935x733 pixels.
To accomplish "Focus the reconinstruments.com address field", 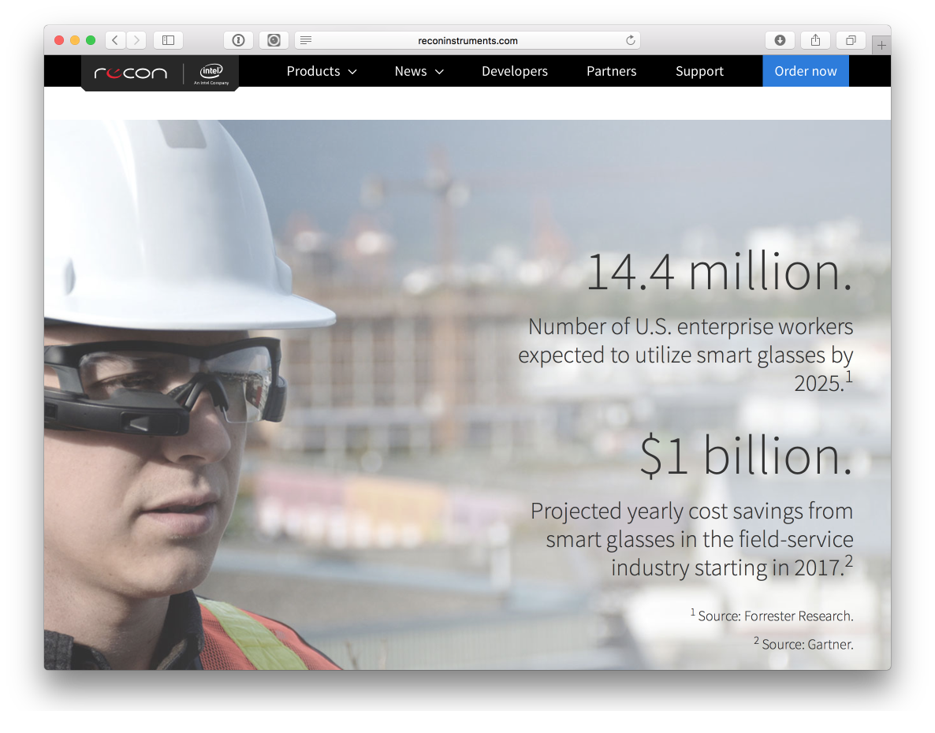I will click(x=468, y=40).
